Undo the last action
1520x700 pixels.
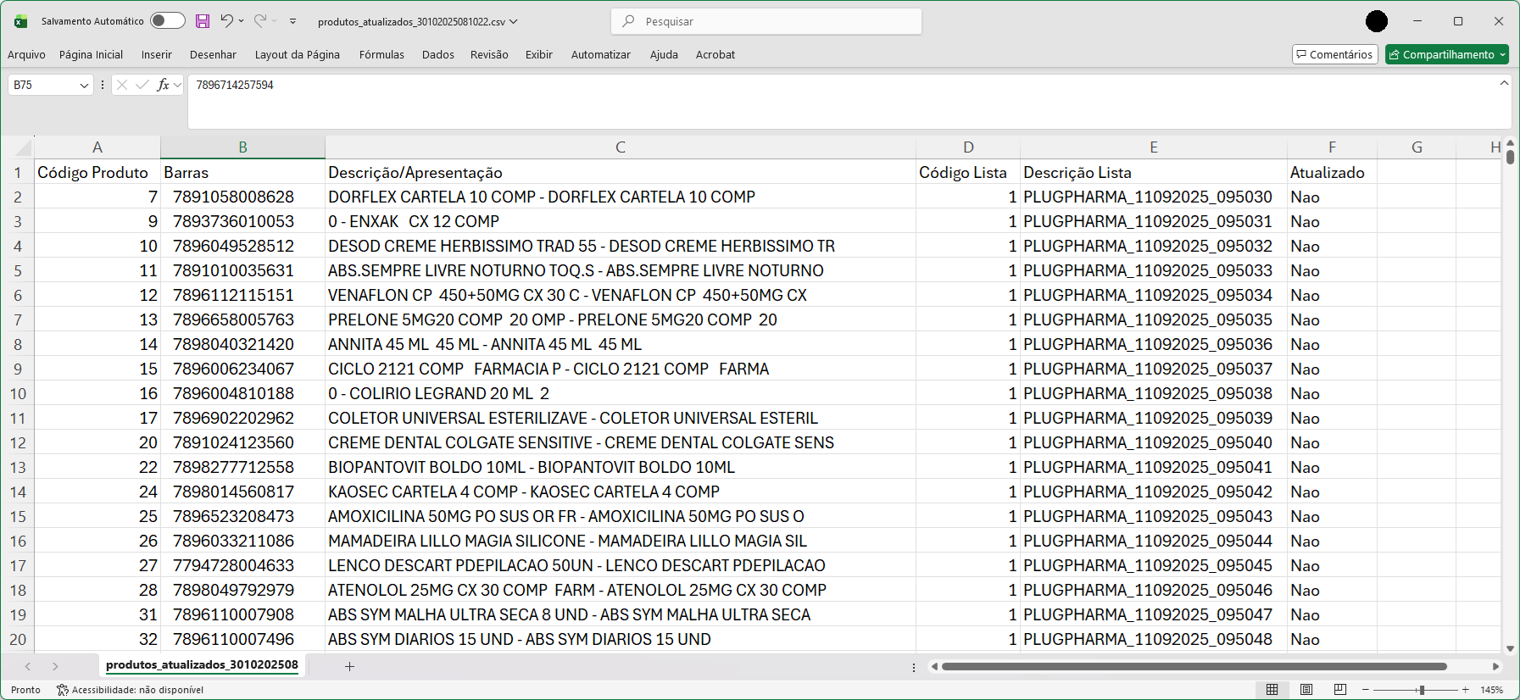pos(226,21)
